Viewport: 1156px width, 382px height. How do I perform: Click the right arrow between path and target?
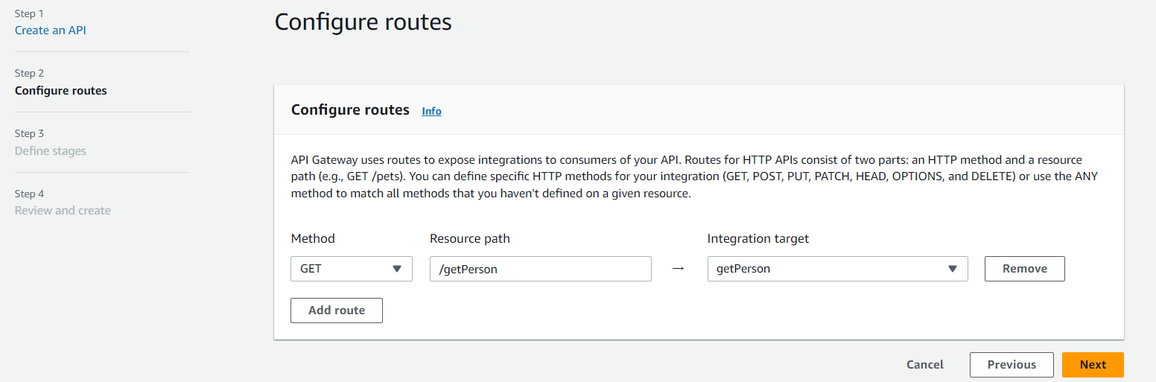click(x=678, y=269)
